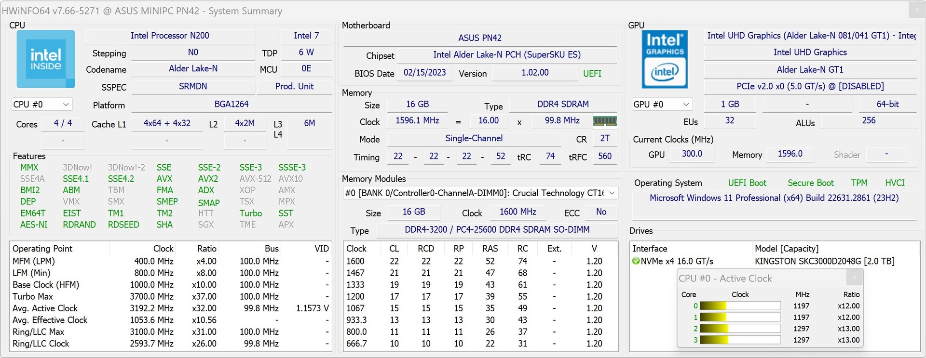Viewport: 926px width, 358px height.
Task: Click the Core 3 clock usage bar
Action: coord(740,340)
